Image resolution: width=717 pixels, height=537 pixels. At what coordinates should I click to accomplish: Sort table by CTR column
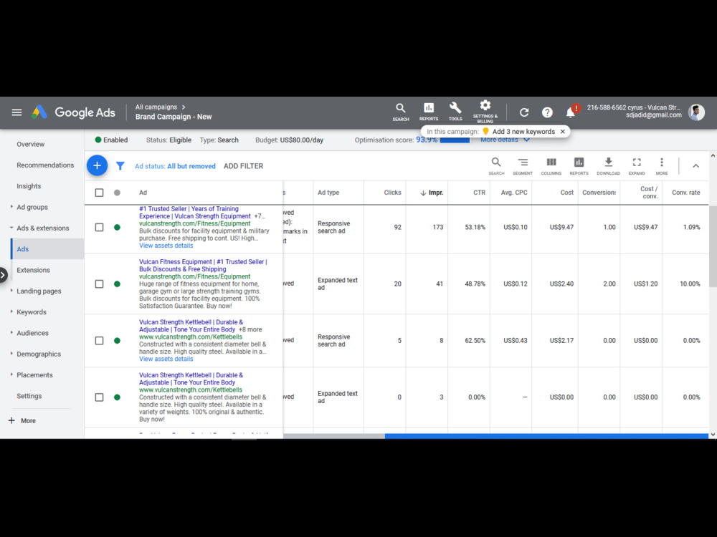coord(479,193)
